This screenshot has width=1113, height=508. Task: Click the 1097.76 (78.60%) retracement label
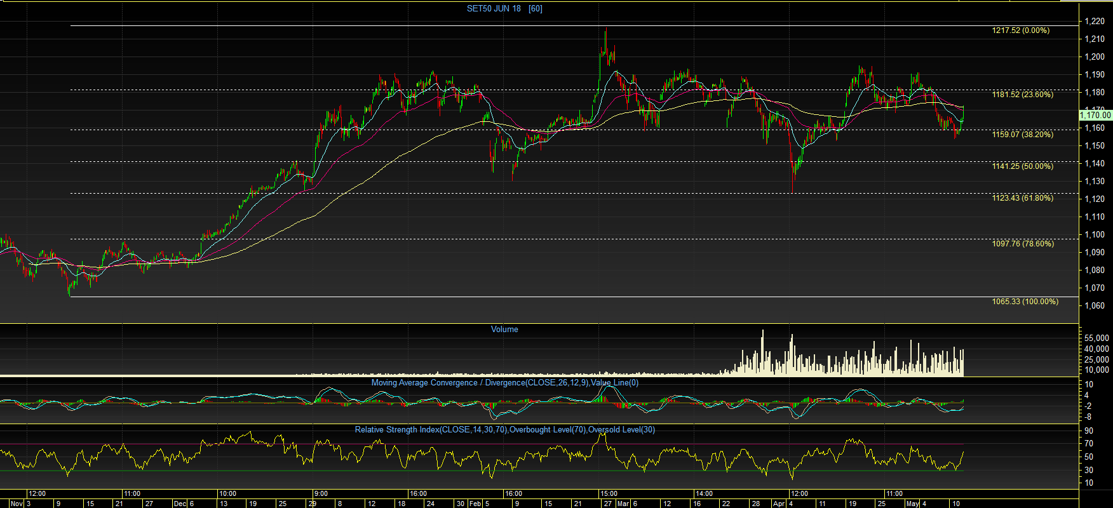[1023, 244]
